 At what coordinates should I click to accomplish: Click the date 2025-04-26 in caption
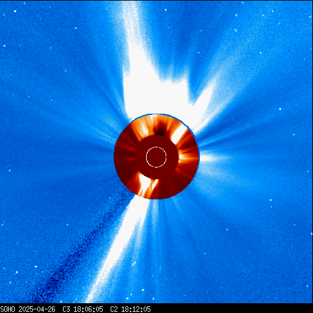tap(37, 309)
